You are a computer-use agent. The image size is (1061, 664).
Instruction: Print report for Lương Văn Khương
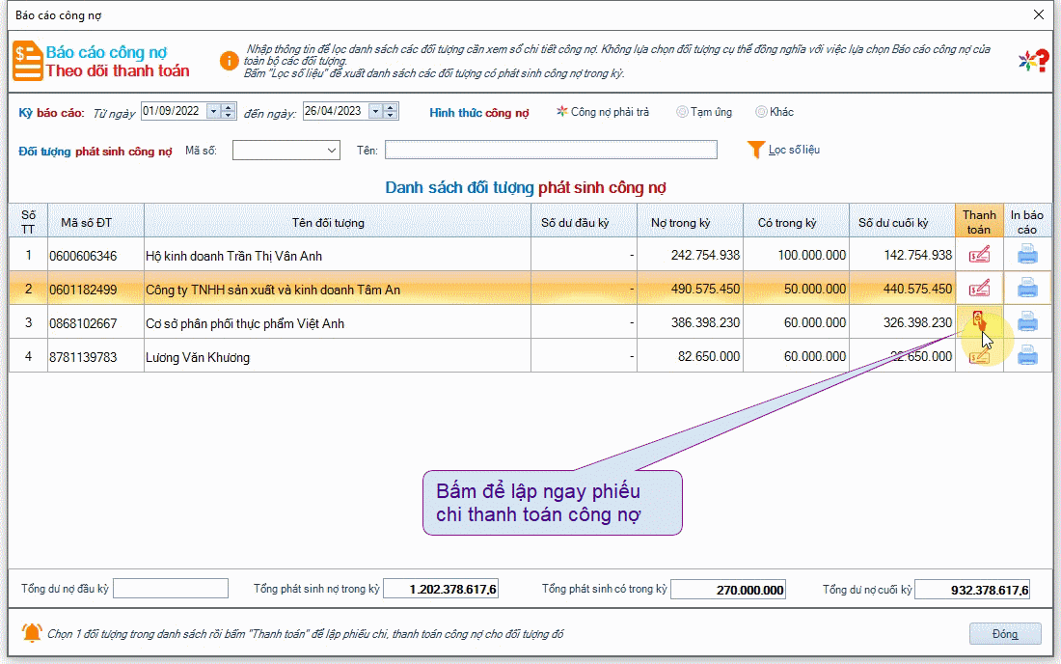pos(1027,357)
